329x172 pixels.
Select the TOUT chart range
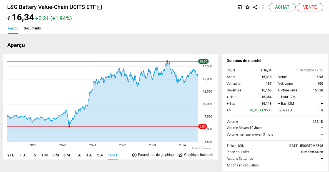tap(113, 155)
